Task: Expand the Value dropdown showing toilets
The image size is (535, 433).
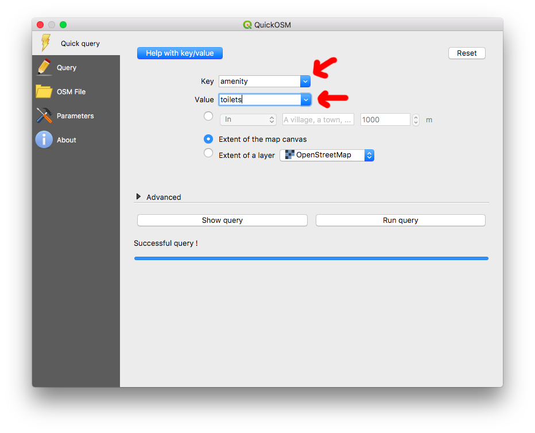Action: (x=306, y=99)
